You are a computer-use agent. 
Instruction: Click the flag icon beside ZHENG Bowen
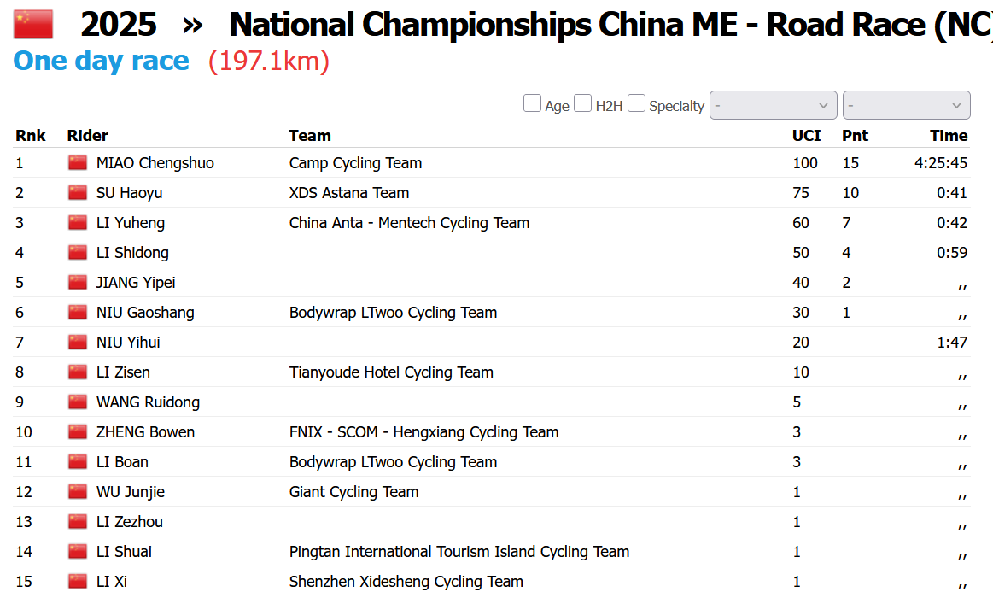79,432
